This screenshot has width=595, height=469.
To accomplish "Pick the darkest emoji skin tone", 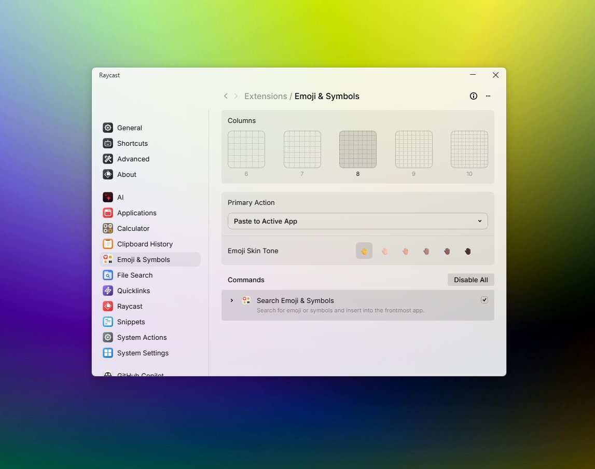I will pyautogui.click(x=467, y=251).
